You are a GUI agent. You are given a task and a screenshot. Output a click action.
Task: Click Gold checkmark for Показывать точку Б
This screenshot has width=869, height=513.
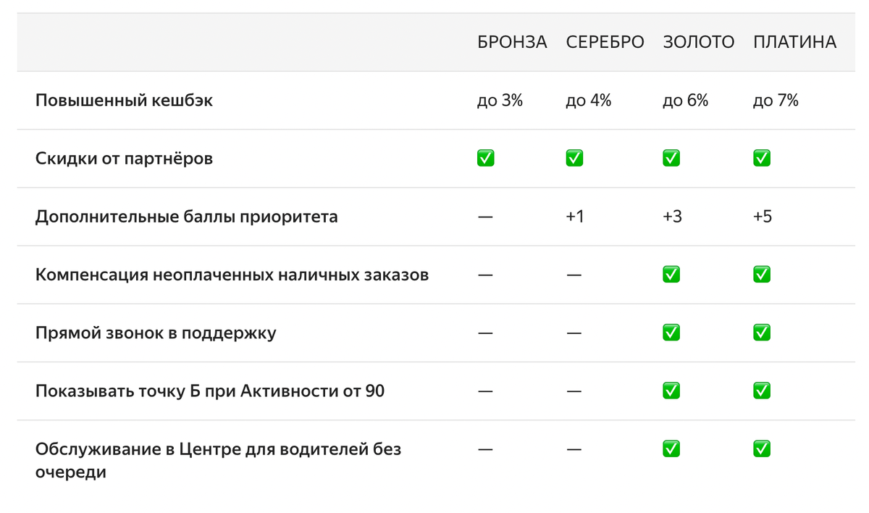(x=671, y=391)
